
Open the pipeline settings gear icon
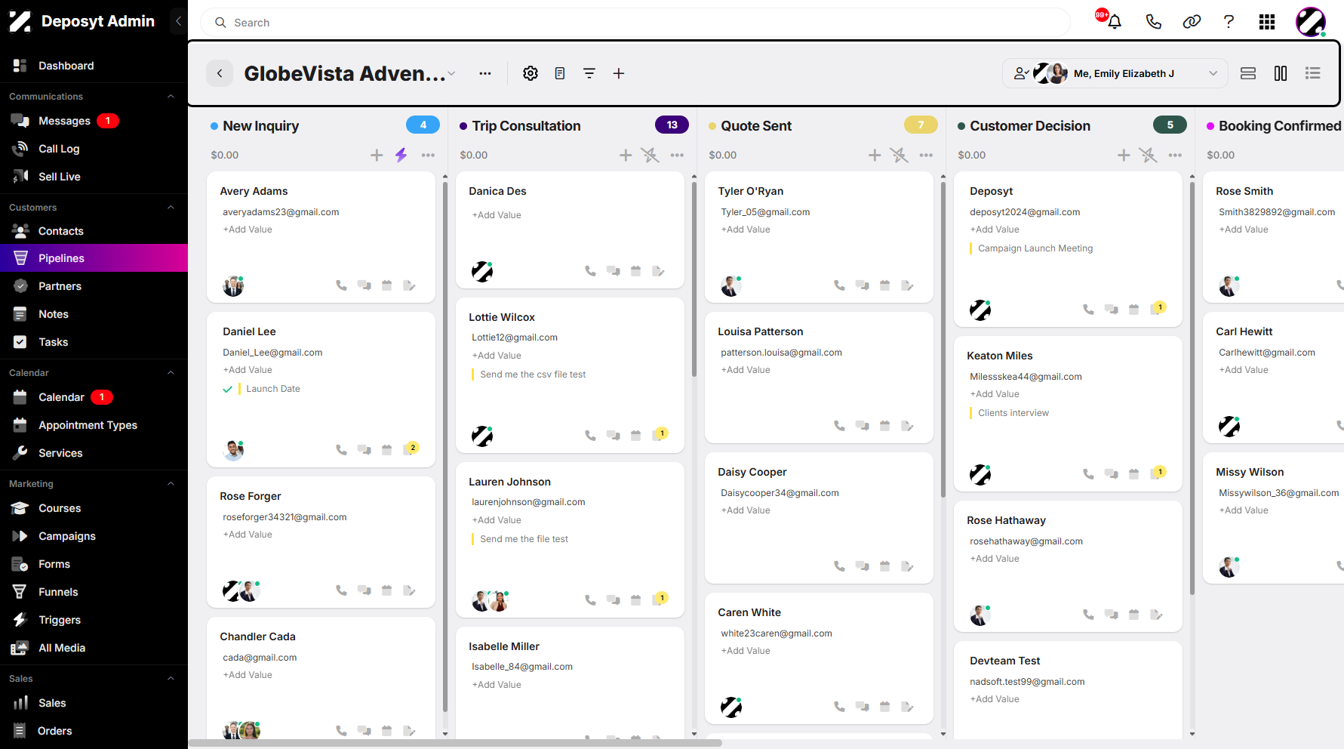531,73
